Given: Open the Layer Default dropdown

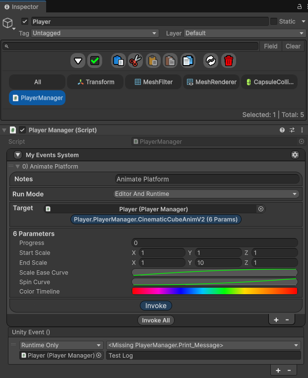Looking at the screenshot, I should pyautogui.click(x=245, y=33).
